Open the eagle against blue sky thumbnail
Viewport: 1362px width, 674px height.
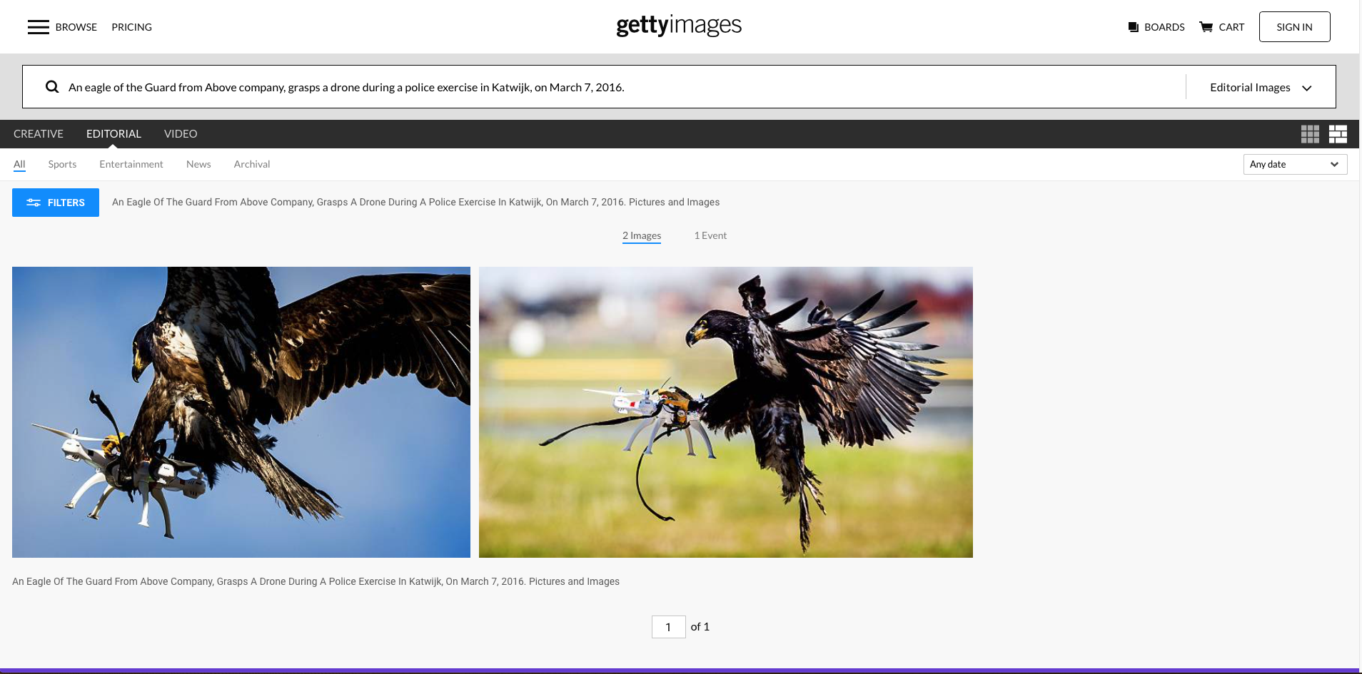[x=241, y=412]
